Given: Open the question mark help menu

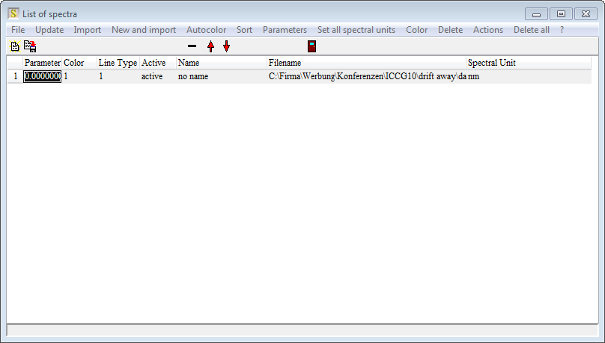Looking at the screenshot, I should [562, 30].
